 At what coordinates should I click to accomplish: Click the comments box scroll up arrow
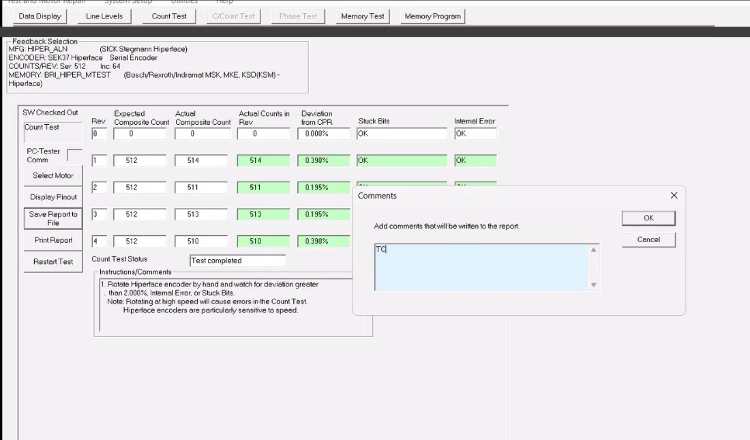tap(594, 250)
